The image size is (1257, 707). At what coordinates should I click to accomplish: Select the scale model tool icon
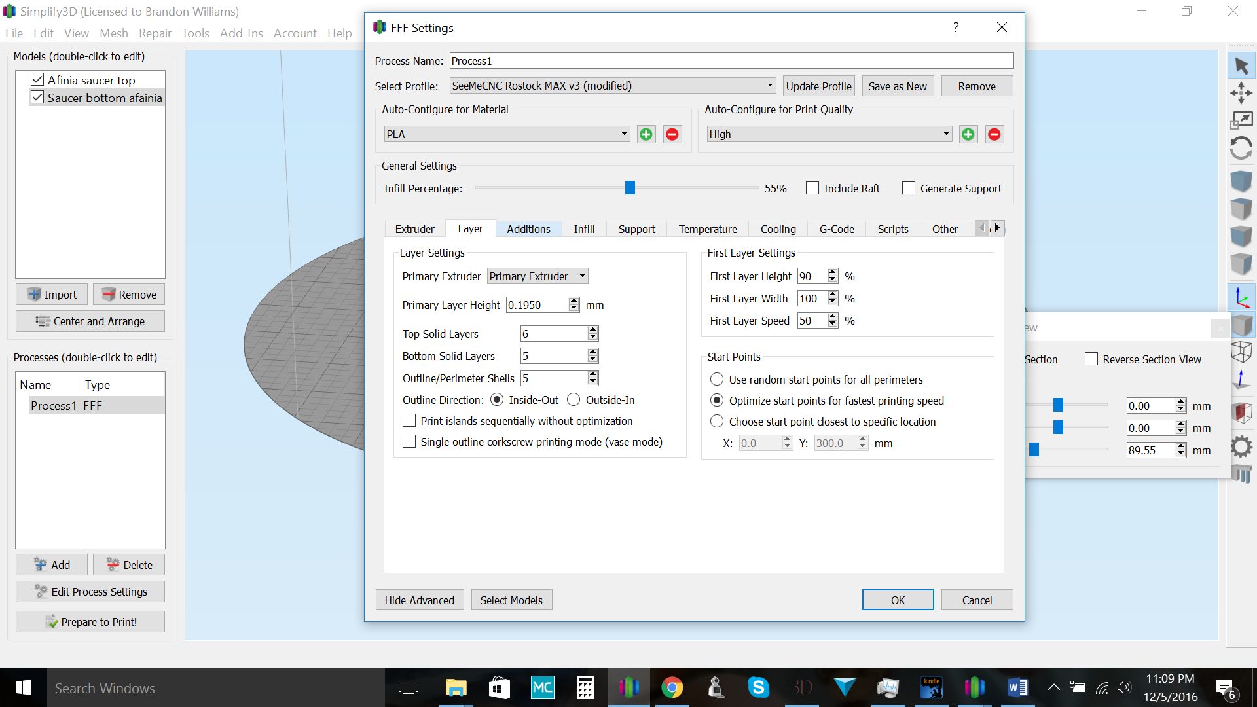(1241, 120)
